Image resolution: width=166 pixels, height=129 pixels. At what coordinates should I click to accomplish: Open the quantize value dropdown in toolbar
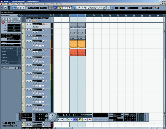(147, 8)
